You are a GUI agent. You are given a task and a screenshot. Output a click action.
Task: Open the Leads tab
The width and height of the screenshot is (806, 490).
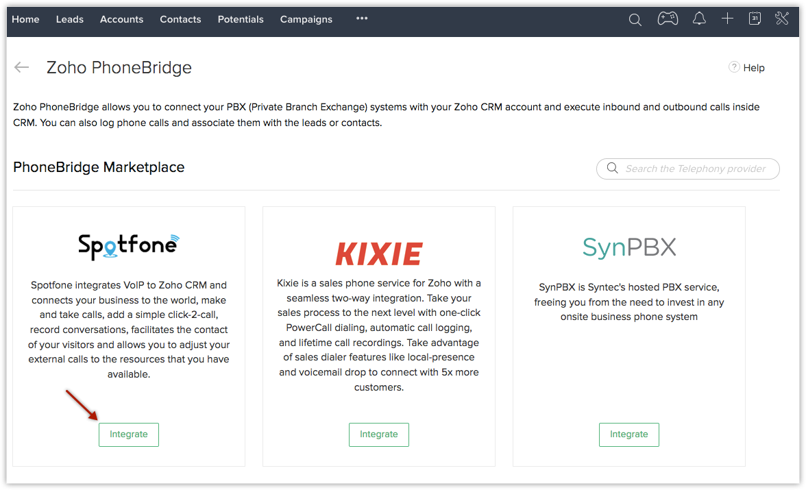(69, 20)
